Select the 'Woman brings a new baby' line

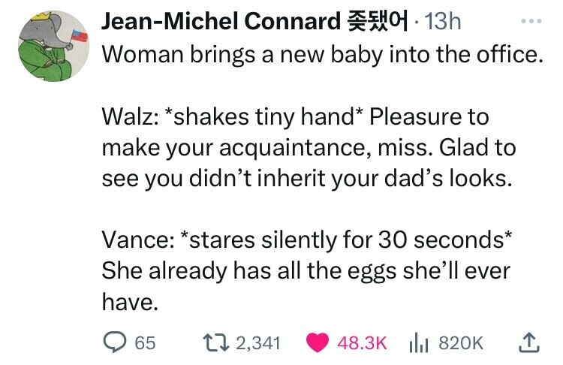point(323,55)
